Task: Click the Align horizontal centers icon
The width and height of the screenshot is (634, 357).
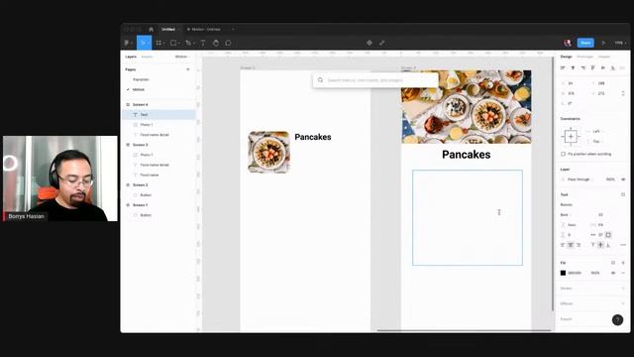Action: pyautogui.click(x=573, y=68)
